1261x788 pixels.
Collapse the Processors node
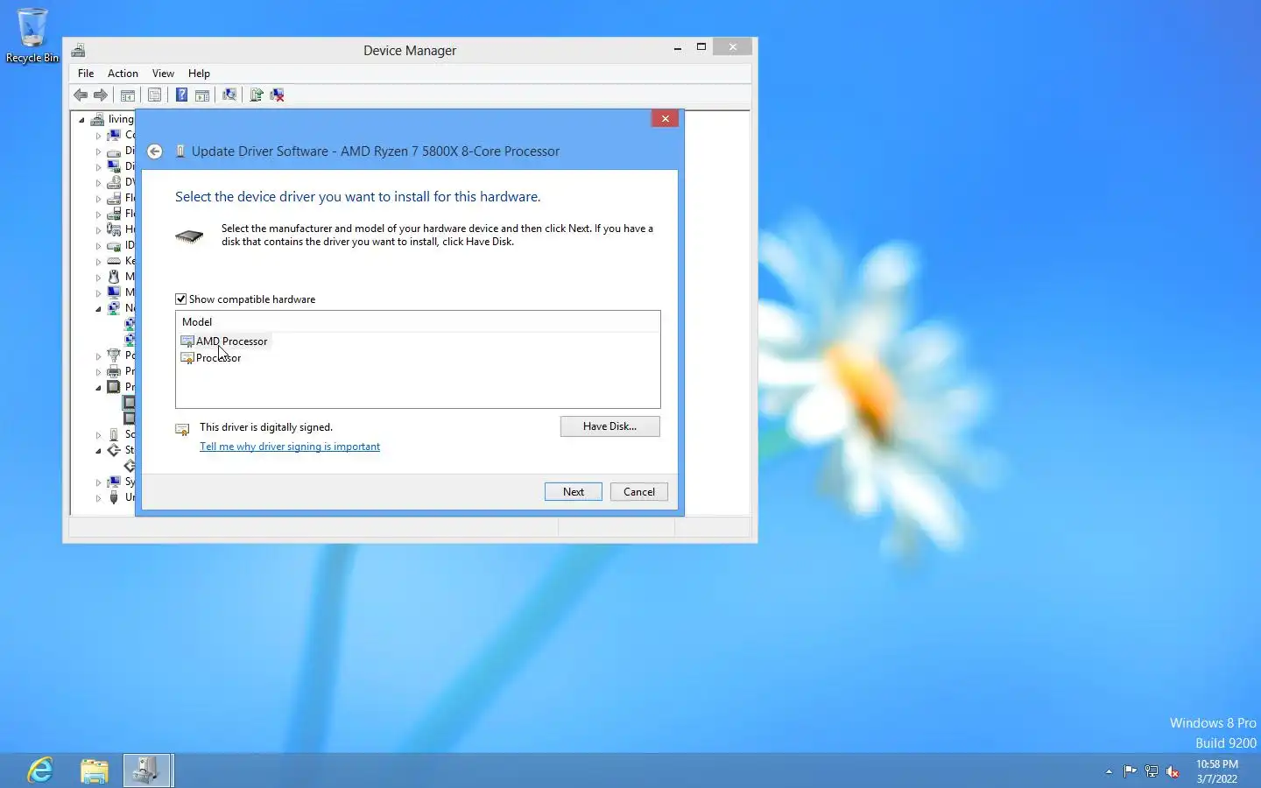(98, 388)
